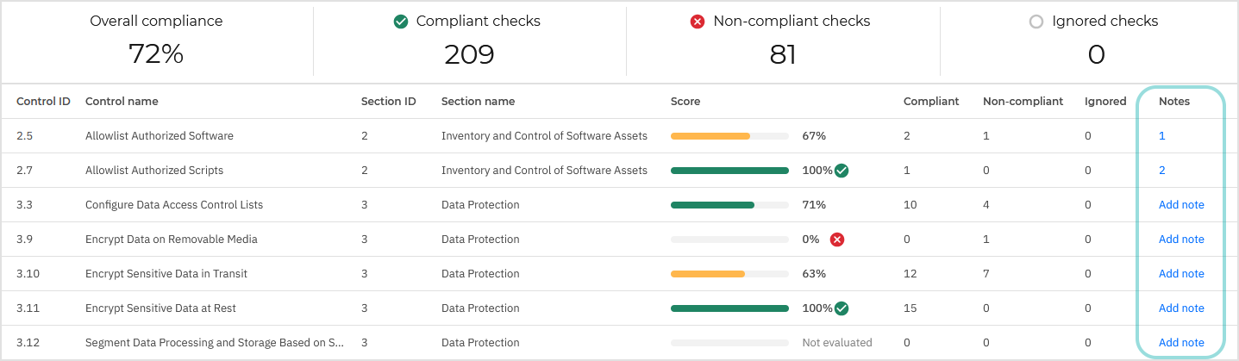Open the note count 1 link for control 2.5
This screenshot has width=1239, height=361.
[x=1161, y=136]
